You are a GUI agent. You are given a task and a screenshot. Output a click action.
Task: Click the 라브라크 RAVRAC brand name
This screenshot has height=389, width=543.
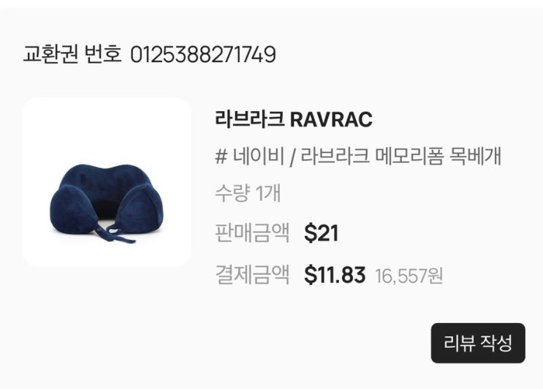tap(294, 119)
